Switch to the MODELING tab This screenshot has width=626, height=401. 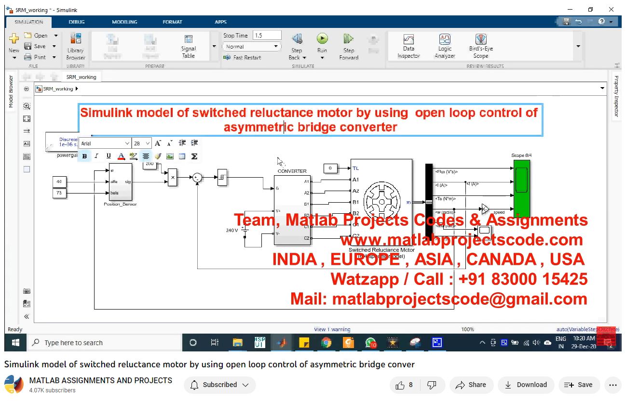(124, 22)
